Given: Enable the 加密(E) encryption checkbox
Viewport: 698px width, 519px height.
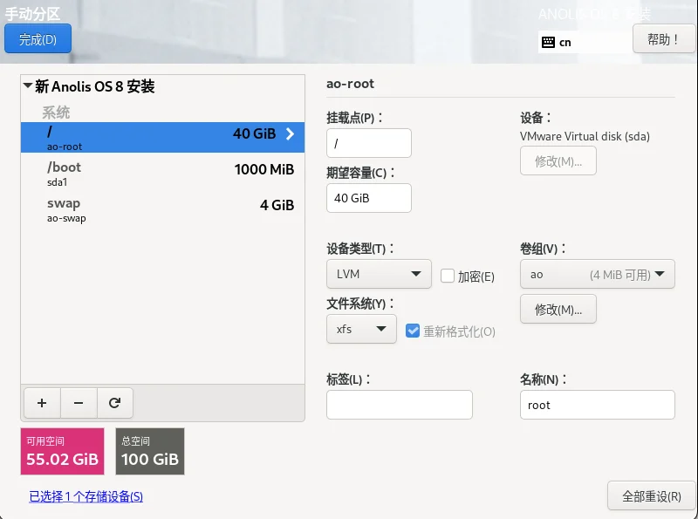Looking at the screenshot, I should pyautogui.click(x=447, y=276).
